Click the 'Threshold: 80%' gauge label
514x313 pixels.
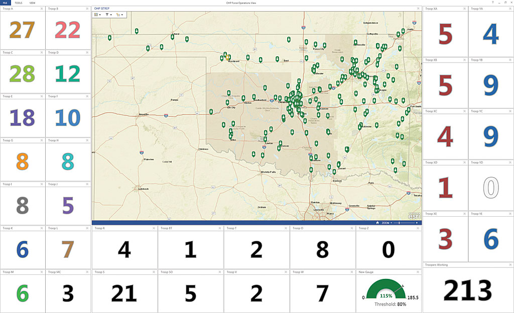coord(390,304)
